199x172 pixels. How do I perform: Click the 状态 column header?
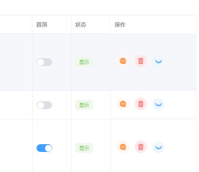click(81, 25)
